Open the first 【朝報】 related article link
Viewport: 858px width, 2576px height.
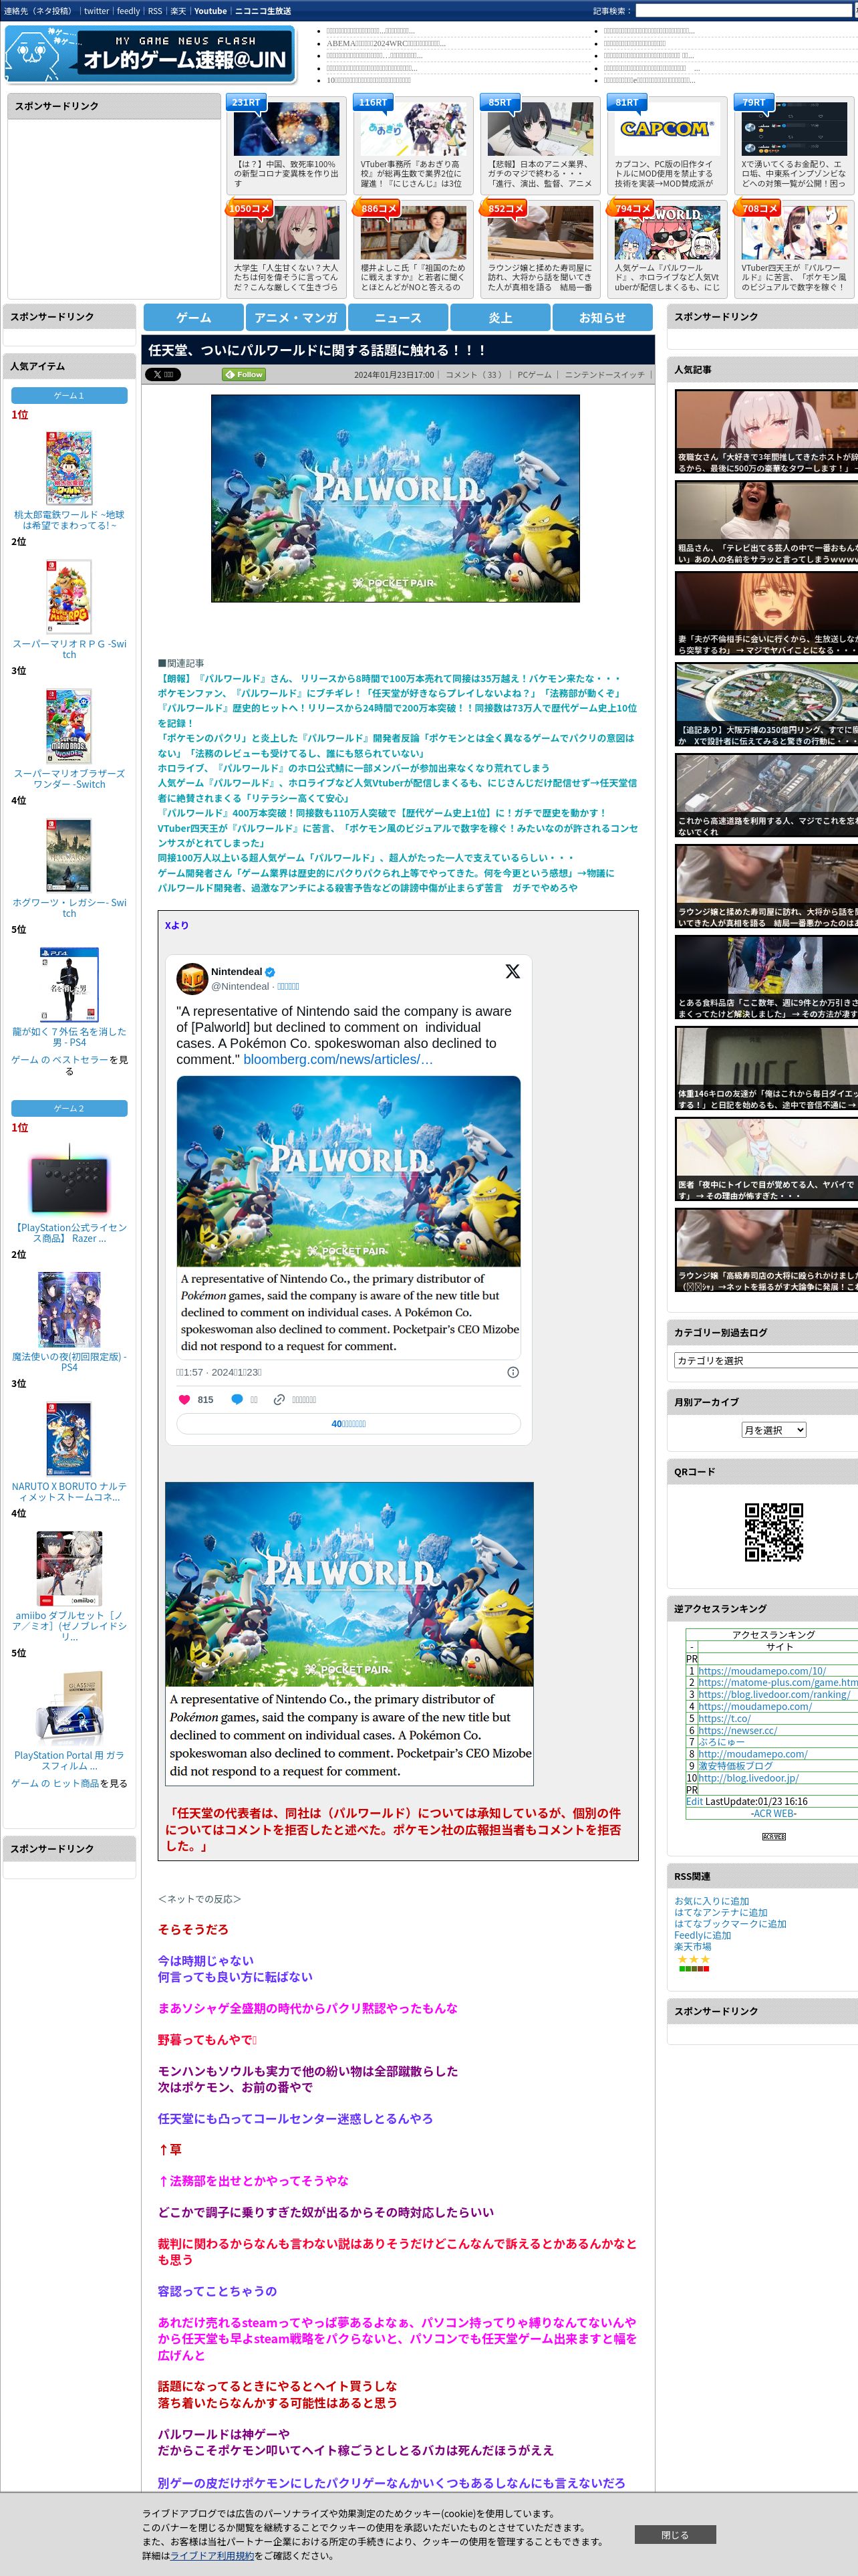pyautogui.click(x=388, y=678)
